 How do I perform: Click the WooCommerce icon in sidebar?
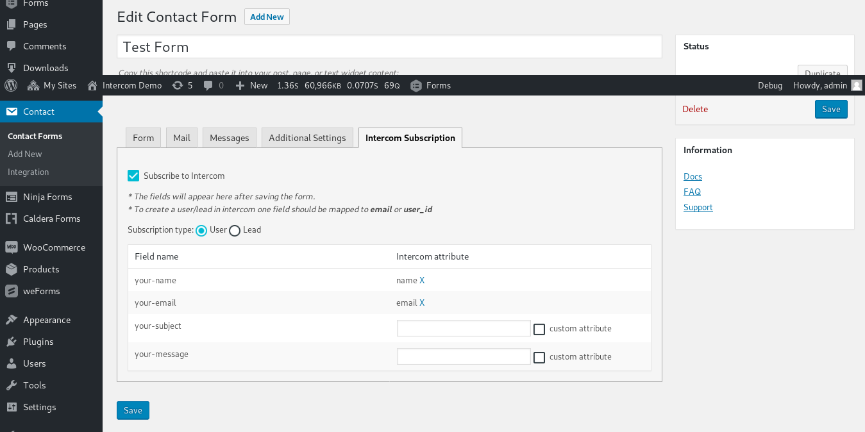click(x=11, y=247)
